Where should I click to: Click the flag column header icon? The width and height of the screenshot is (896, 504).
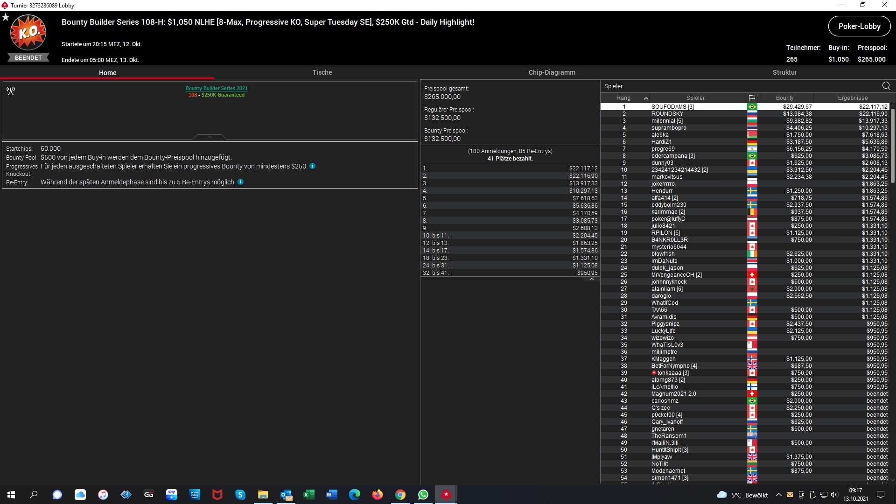752,98
